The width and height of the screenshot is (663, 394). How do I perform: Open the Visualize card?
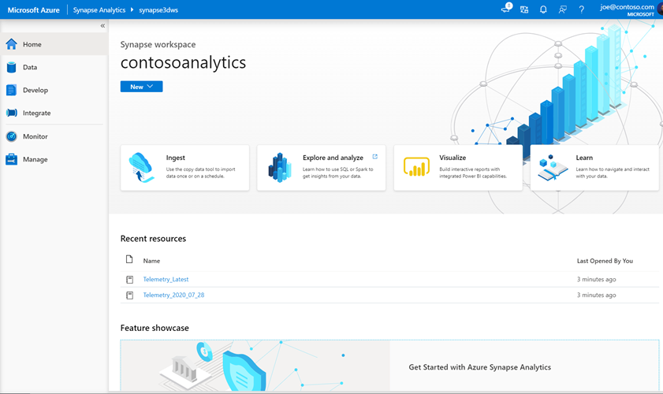point(458,168)
